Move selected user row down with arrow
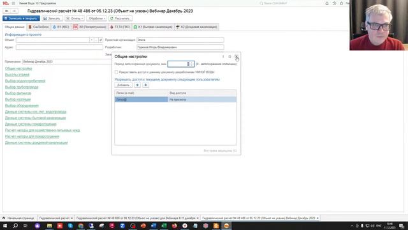This screenshot has height=230, width=408. pos(145,85)
